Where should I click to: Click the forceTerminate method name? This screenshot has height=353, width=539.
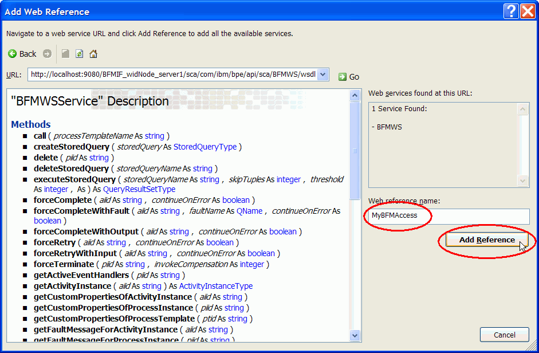pyautogui.click(x=64, y=264)
